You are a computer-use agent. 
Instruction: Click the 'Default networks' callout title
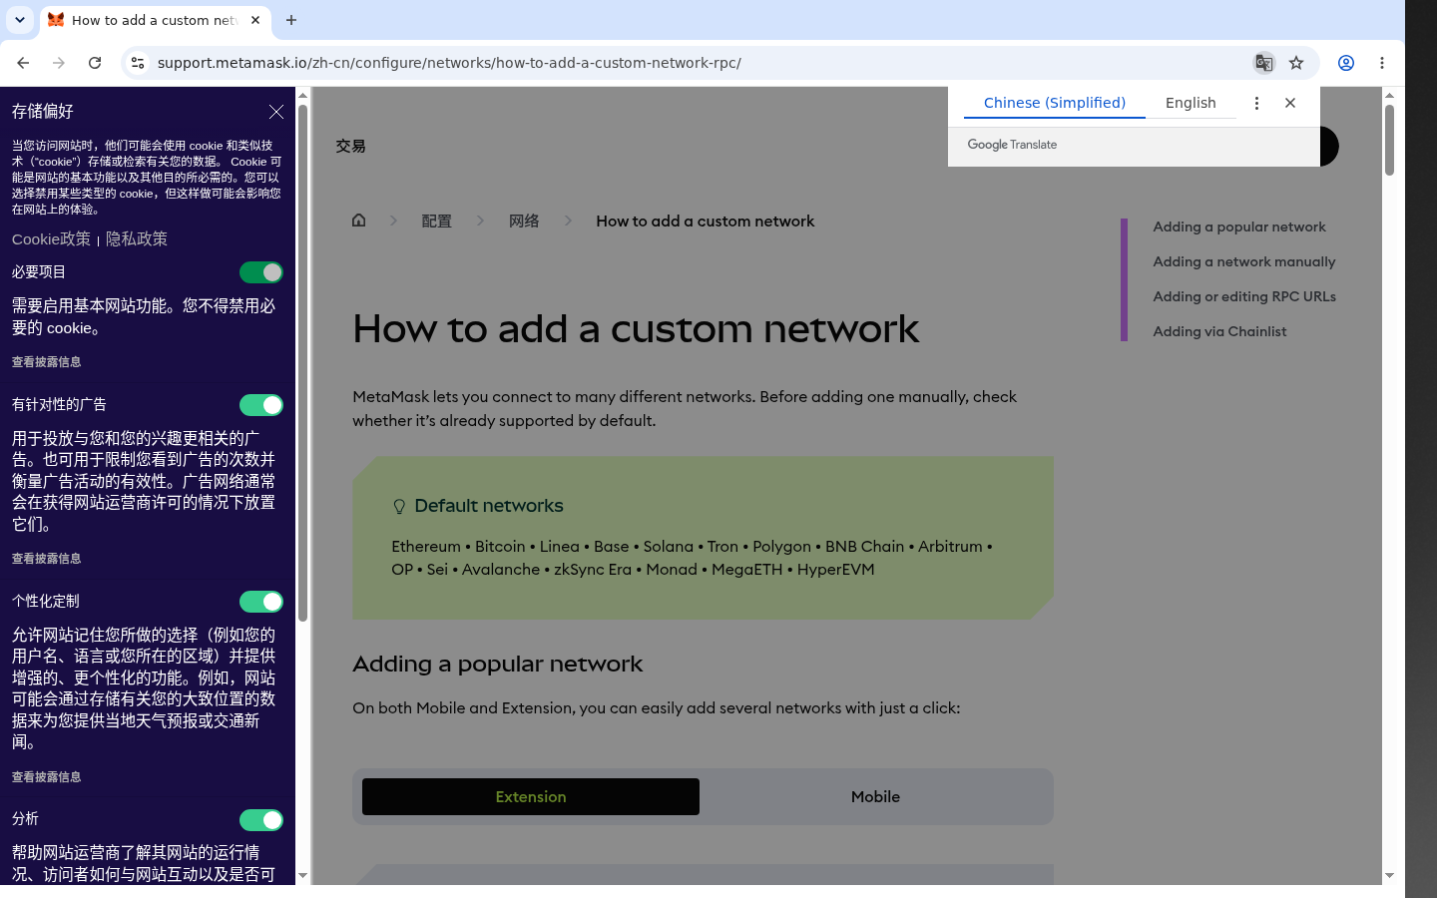point(489,506)
